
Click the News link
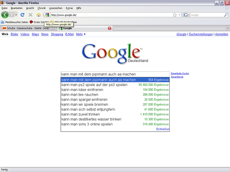[x=45, y=34]
